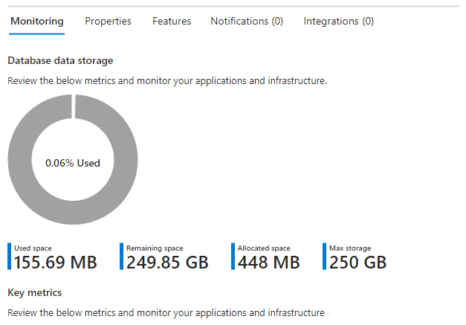Select the 155.69 MB used space value
Image resolution: width=466 pixels, height=325 pixels.
point(56,262)
